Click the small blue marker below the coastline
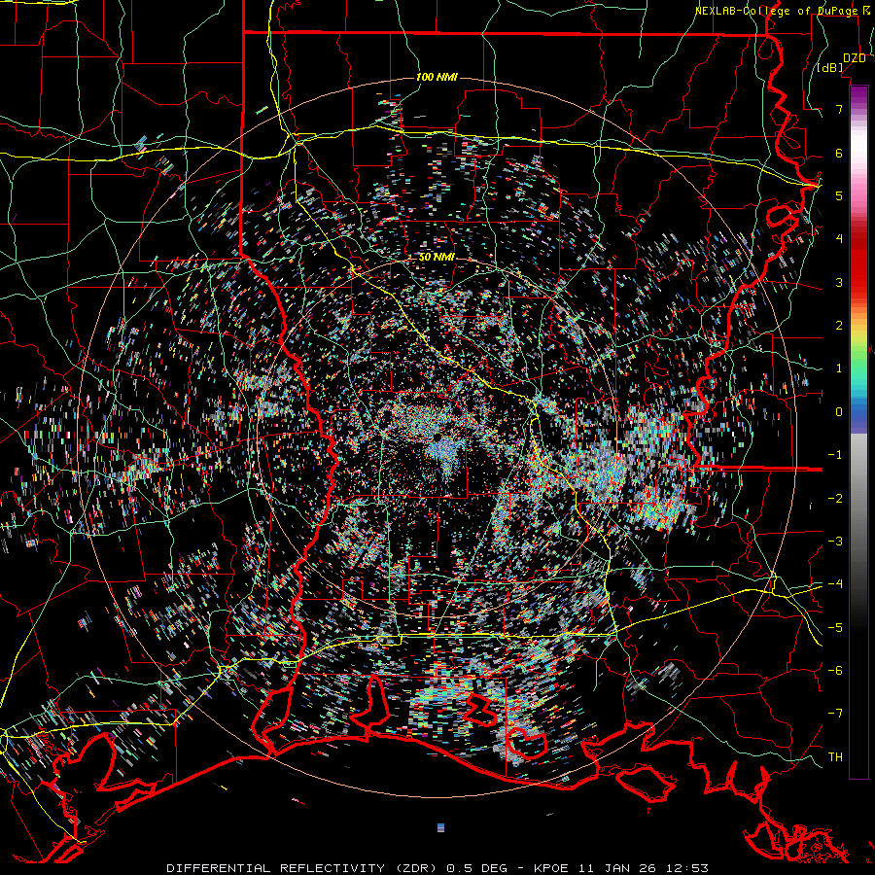The height and width of the screenshot is (875, 875). (440, 827)
